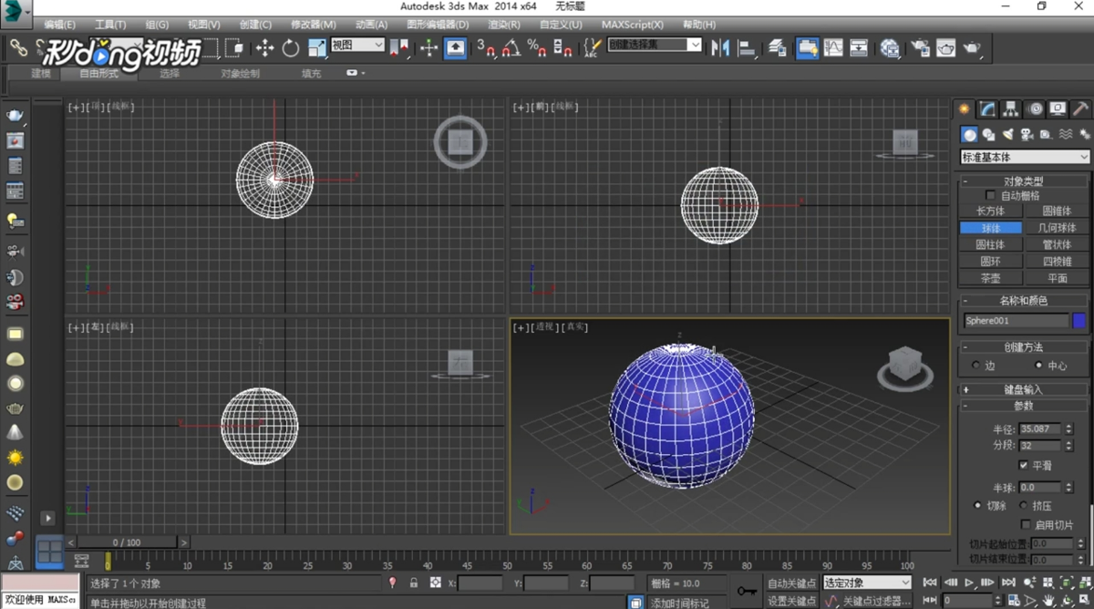Image resolution: width=1094 pixels, height=609 pixels.
Task: Collapse the 参数 rollout
Action: pos(1025,406)
